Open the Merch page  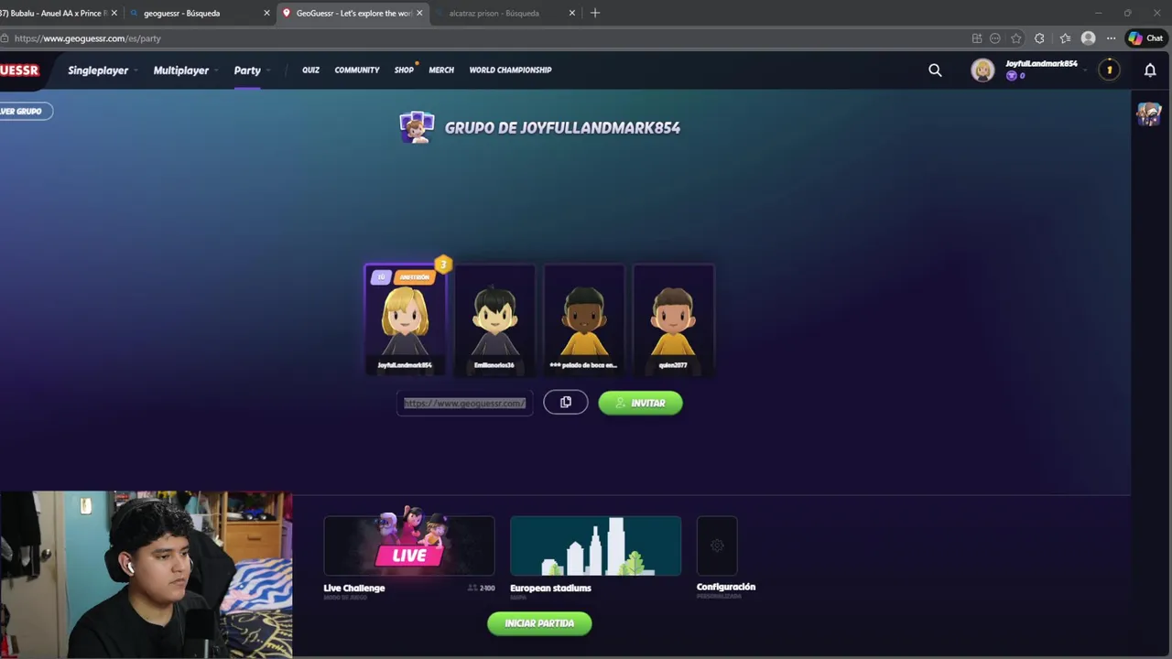click(x=441, y=70)
